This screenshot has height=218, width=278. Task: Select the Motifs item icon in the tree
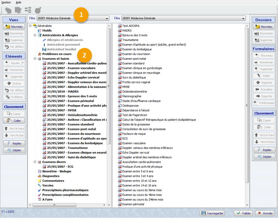click(x=40, y=31)
